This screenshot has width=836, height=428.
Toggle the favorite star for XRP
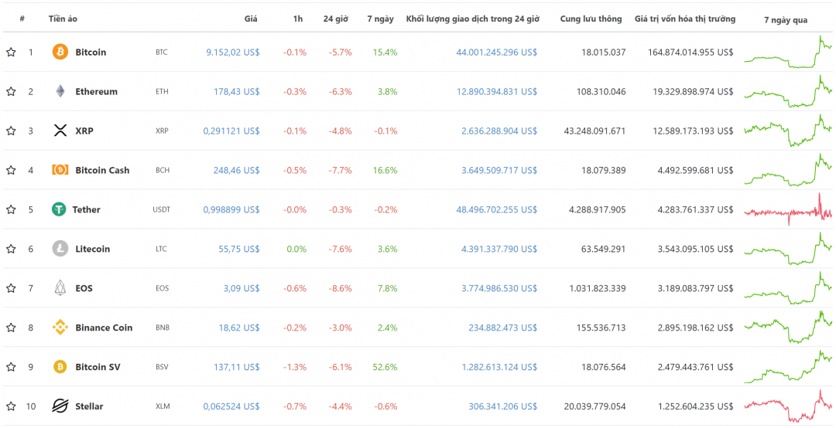coord(11,131)
